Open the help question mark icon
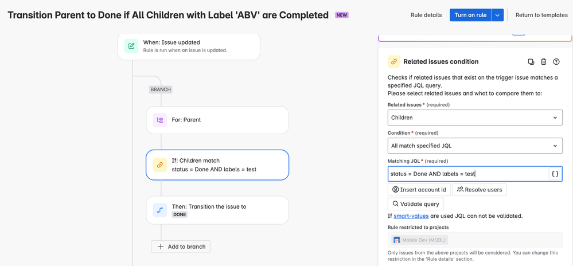 pyautogui.click(x=556, y=62)
